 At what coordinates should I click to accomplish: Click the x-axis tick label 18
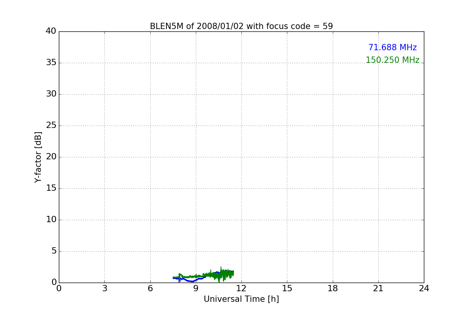pos(333,288)
